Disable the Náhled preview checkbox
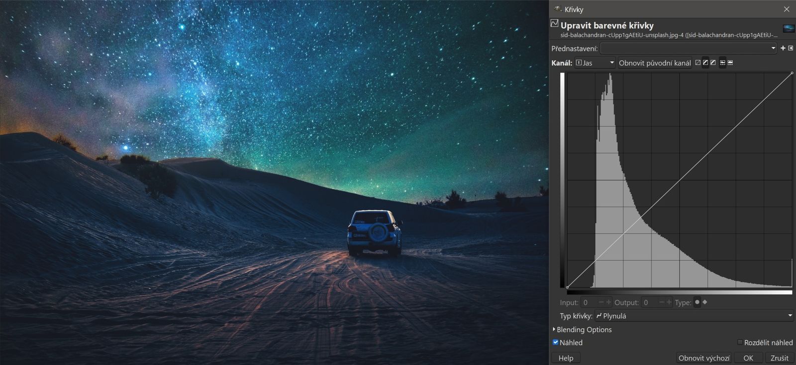Image resolution: width=796 pixels, height=365 pixels. (556, 342)
